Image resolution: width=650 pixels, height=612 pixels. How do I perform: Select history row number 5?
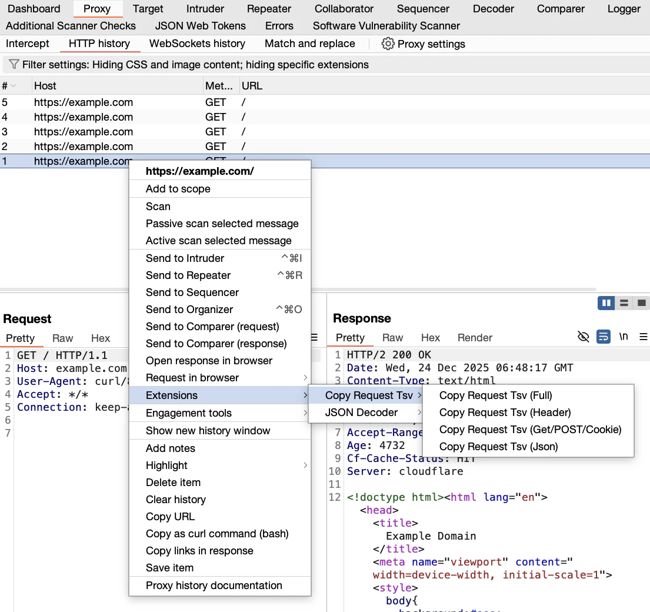325,102
